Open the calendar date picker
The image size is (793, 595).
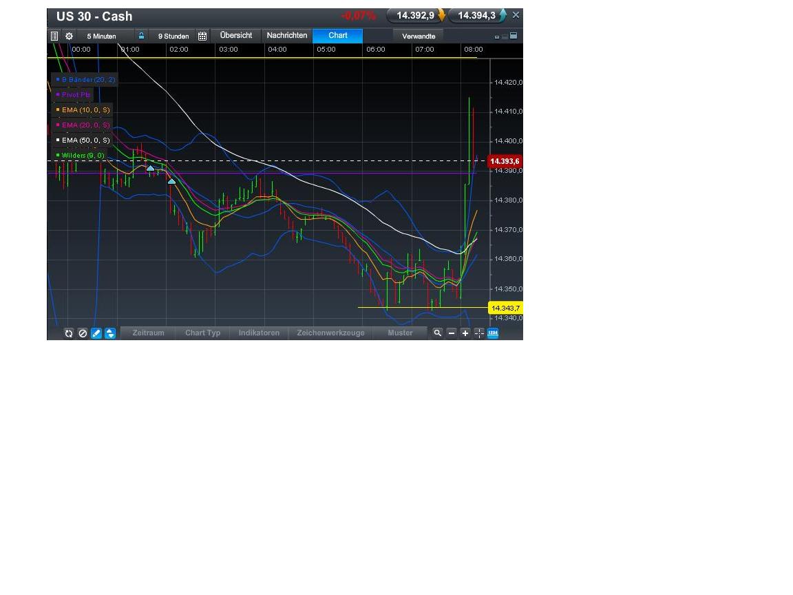click(x=202, y=36)
